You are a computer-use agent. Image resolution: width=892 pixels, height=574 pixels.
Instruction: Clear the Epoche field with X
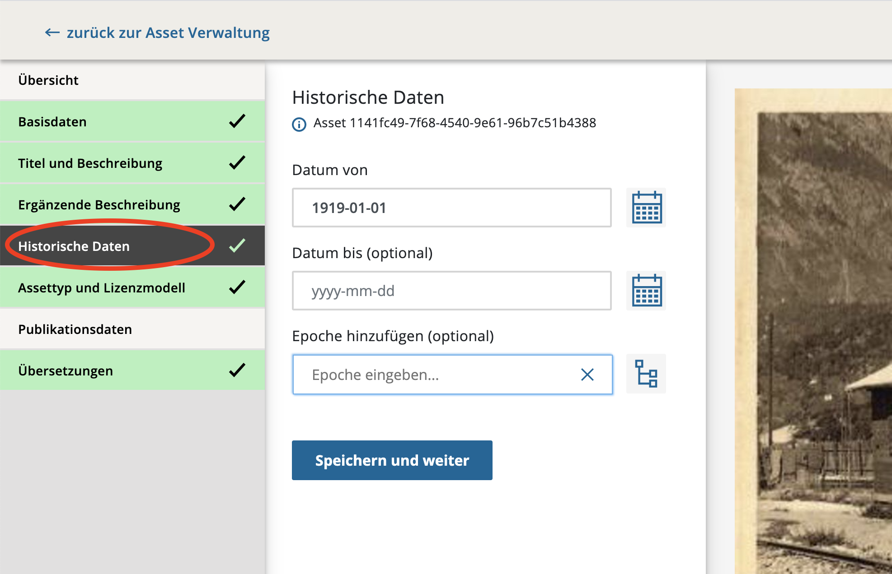tap(587, 375)
